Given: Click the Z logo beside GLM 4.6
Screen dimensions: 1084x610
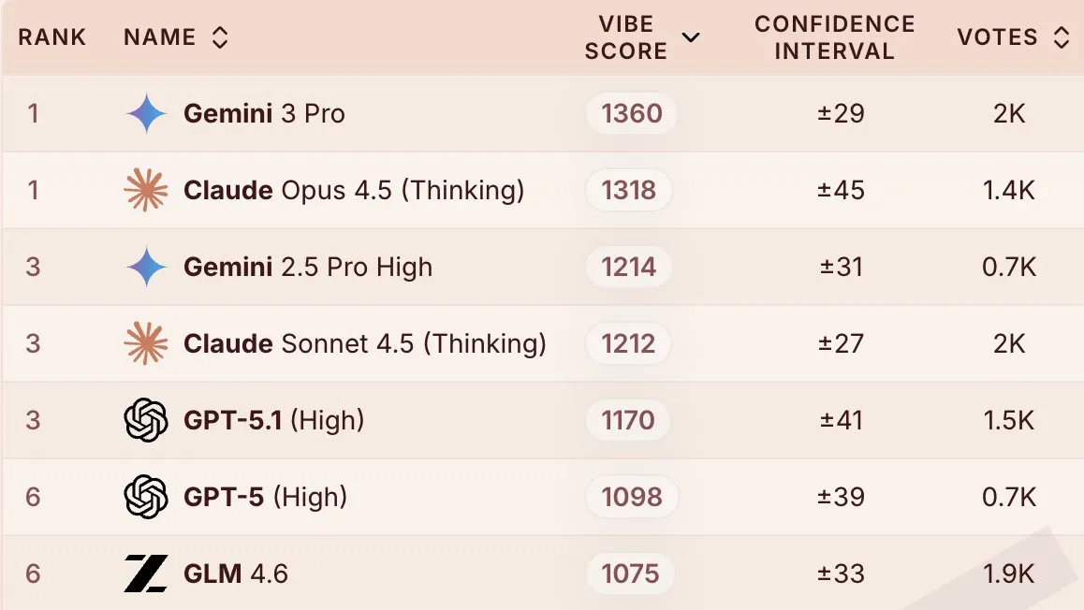Looking at the screenshot, I should [145, 573].
